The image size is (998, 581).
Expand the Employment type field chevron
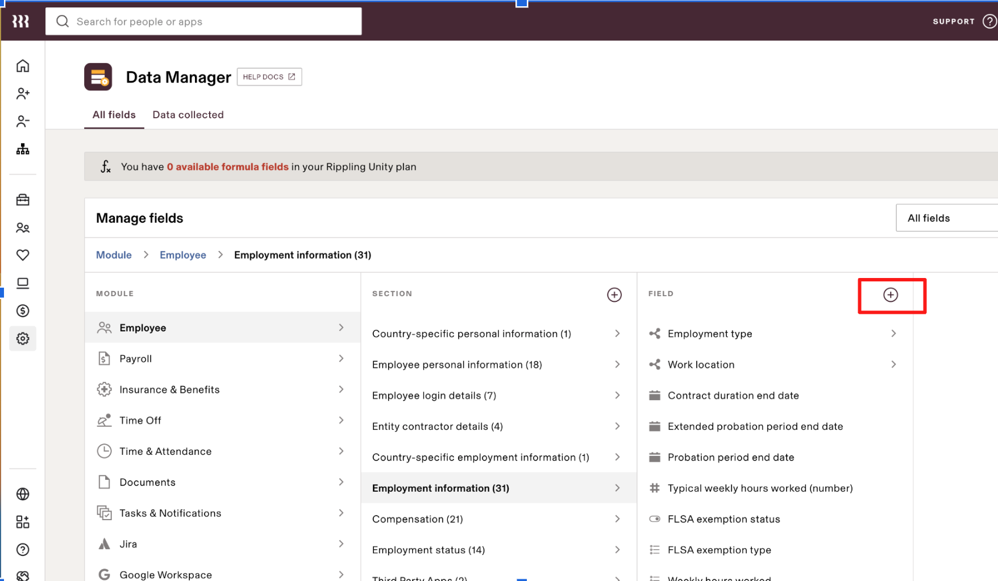[893, 334]
